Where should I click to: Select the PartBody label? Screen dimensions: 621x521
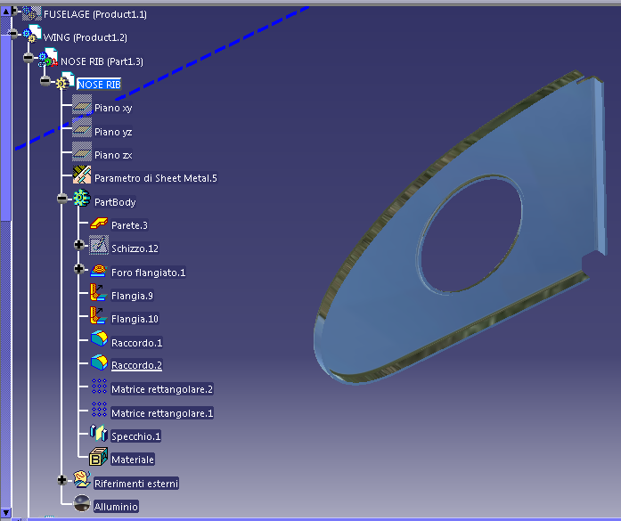coord(115,202)
